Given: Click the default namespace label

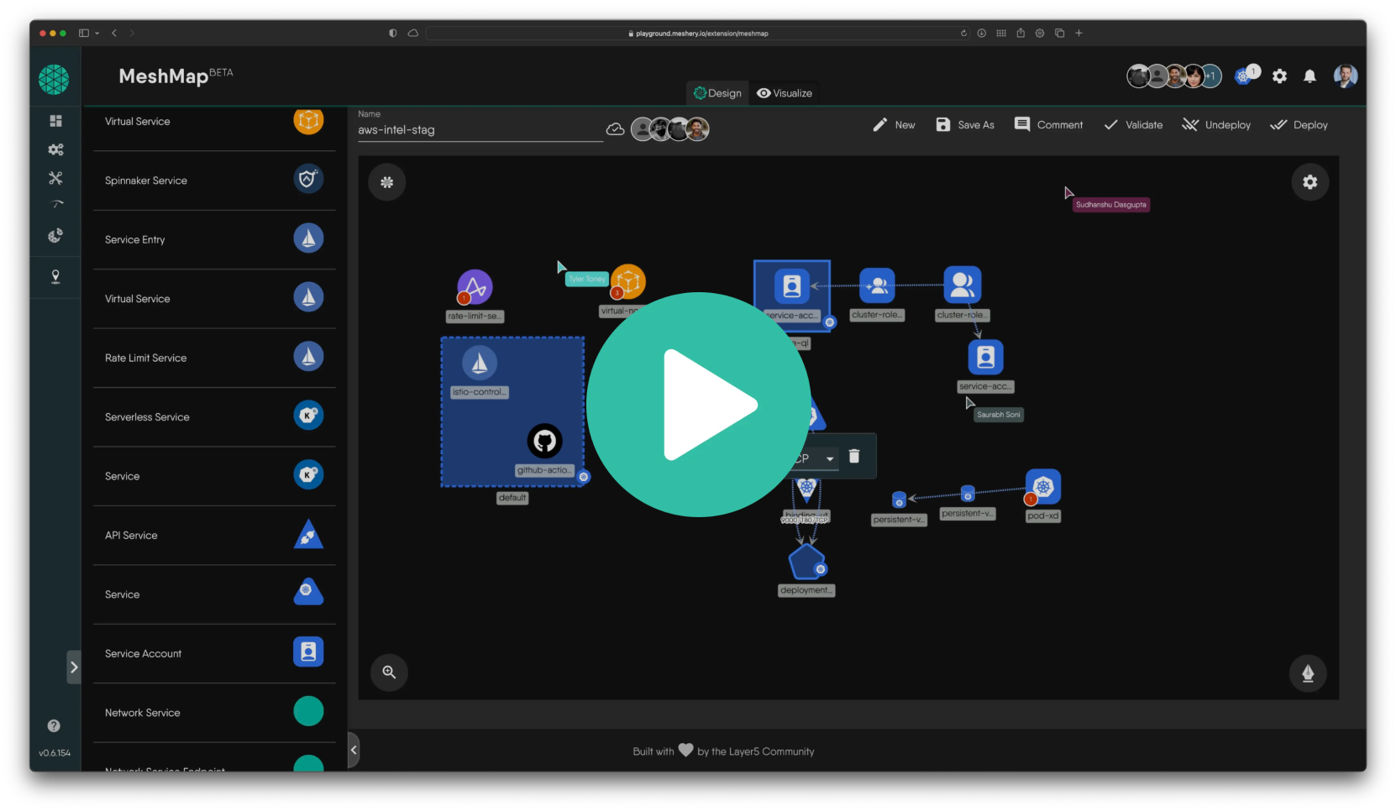Looking at the screenshot, I should click(x=512, y=498).
